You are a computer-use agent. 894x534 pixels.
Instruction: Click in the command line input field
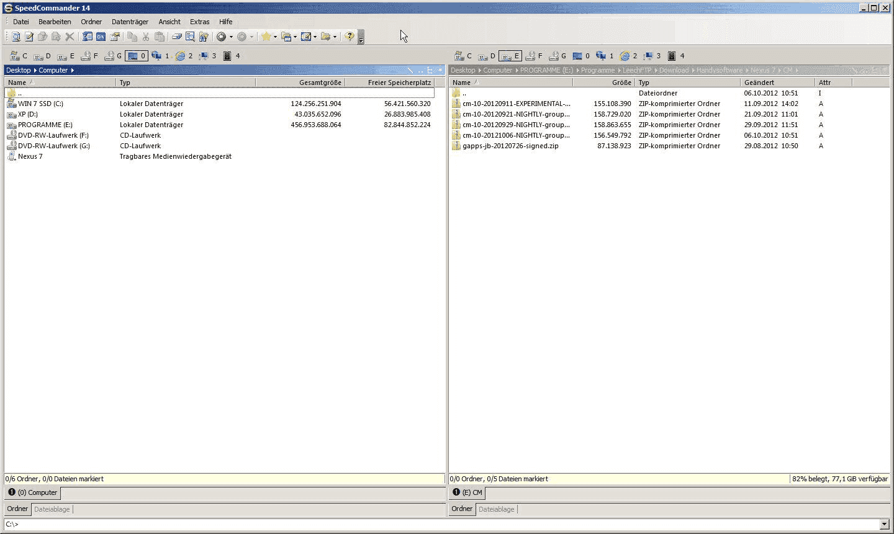pos(441,525)
